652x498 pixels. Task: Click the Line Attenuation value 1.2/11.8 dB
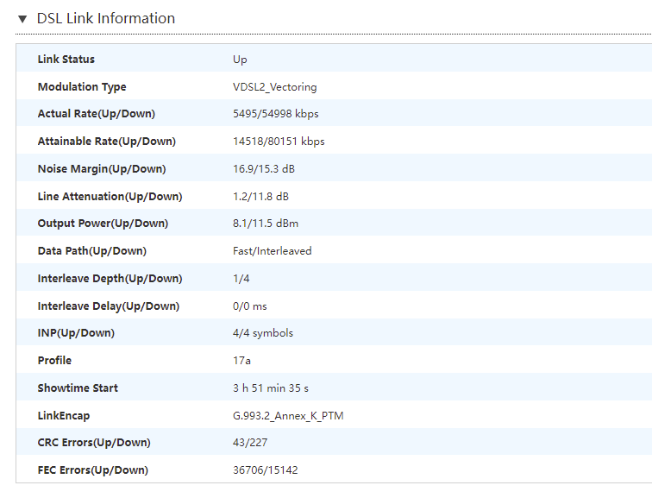tap(260, 197)
